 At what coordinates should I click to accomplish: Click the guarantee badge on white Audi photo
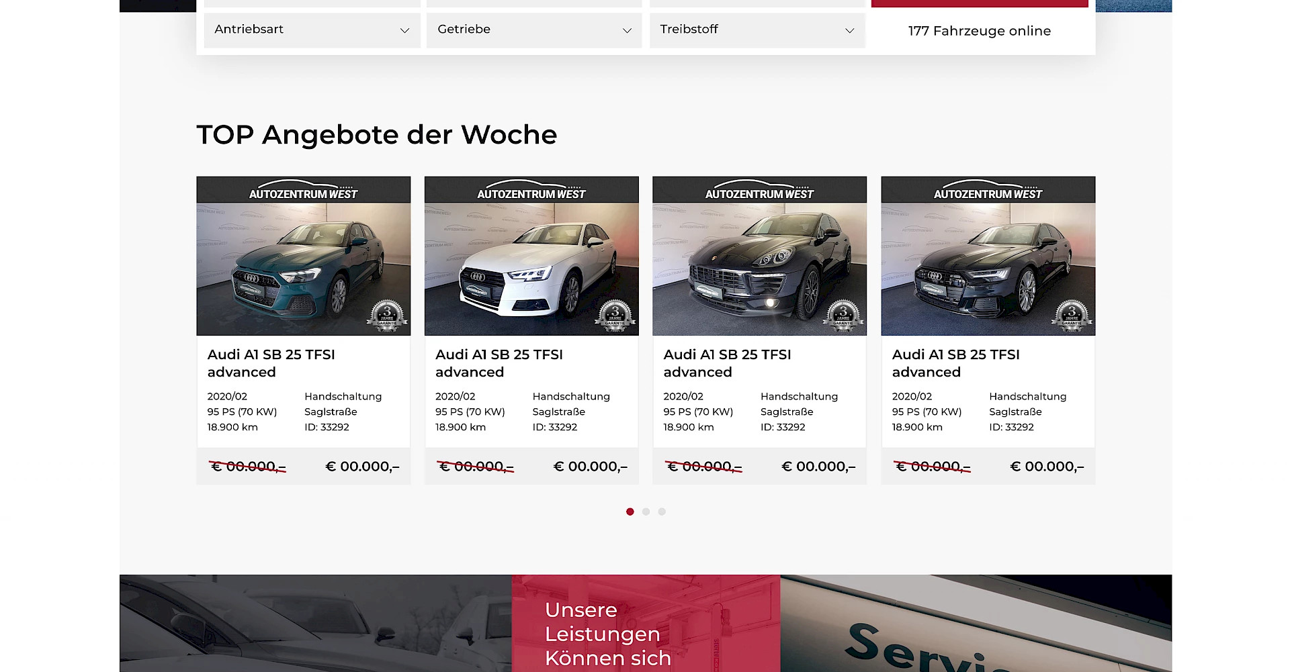(615, 316)
